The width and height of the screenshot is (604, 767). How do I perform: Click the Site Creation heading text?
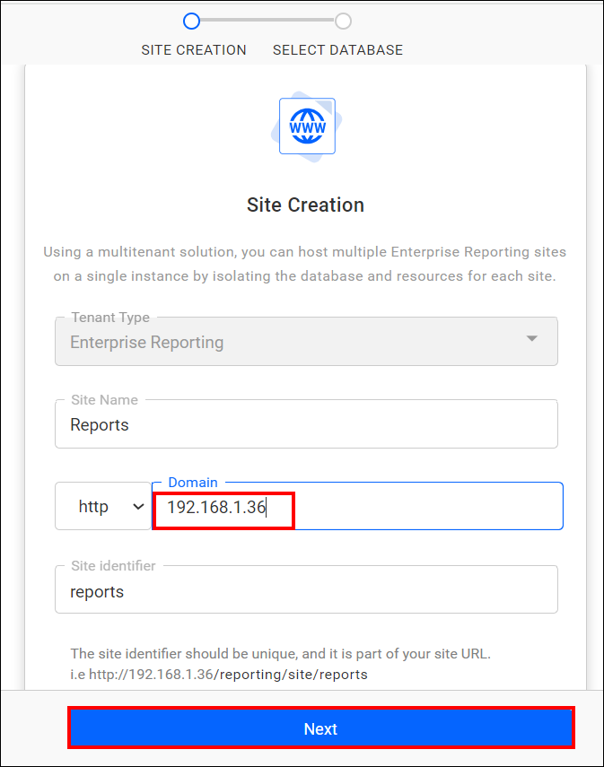tap(305, 205)
